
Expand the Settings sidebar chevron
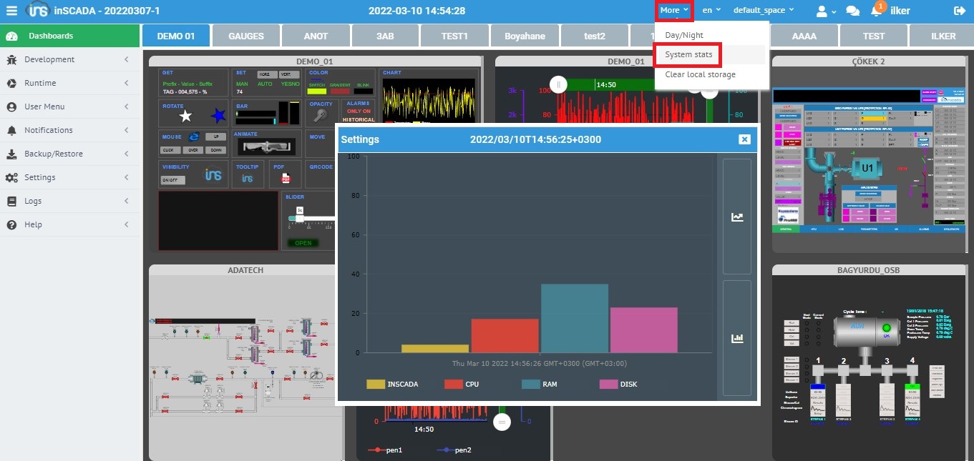pos(127,177)
